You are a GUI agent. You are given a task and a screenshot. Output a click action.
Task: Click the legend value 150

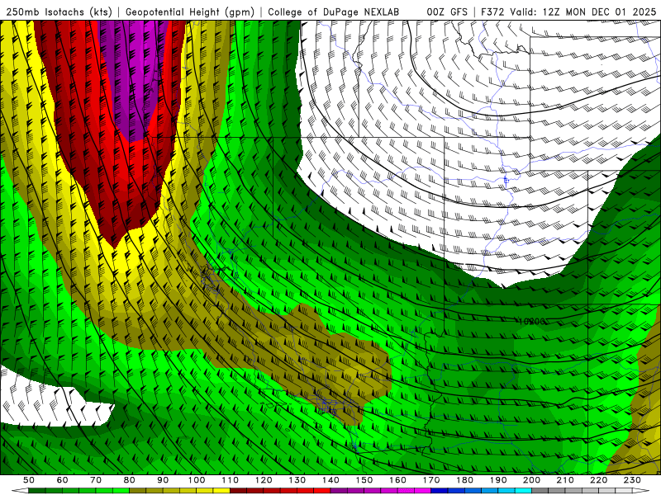(x=364, y=480)
